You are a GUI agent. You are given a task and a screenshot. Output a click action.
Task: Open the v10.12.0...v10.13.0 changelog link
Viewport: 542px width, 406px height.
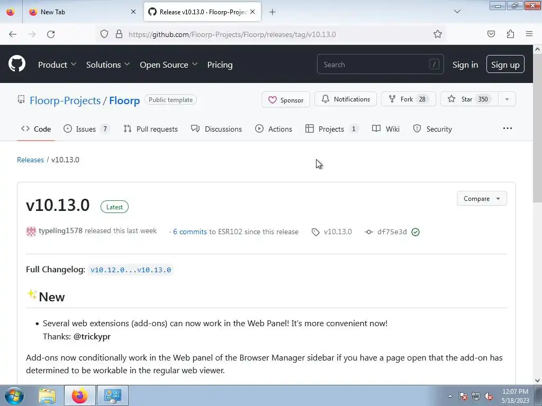131,270
